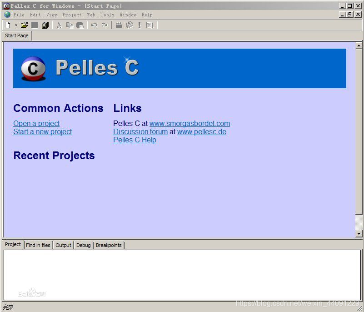Follow the 'Open a project' link
This screenshot has width=364, height=312.
click(x=36, y=123)
